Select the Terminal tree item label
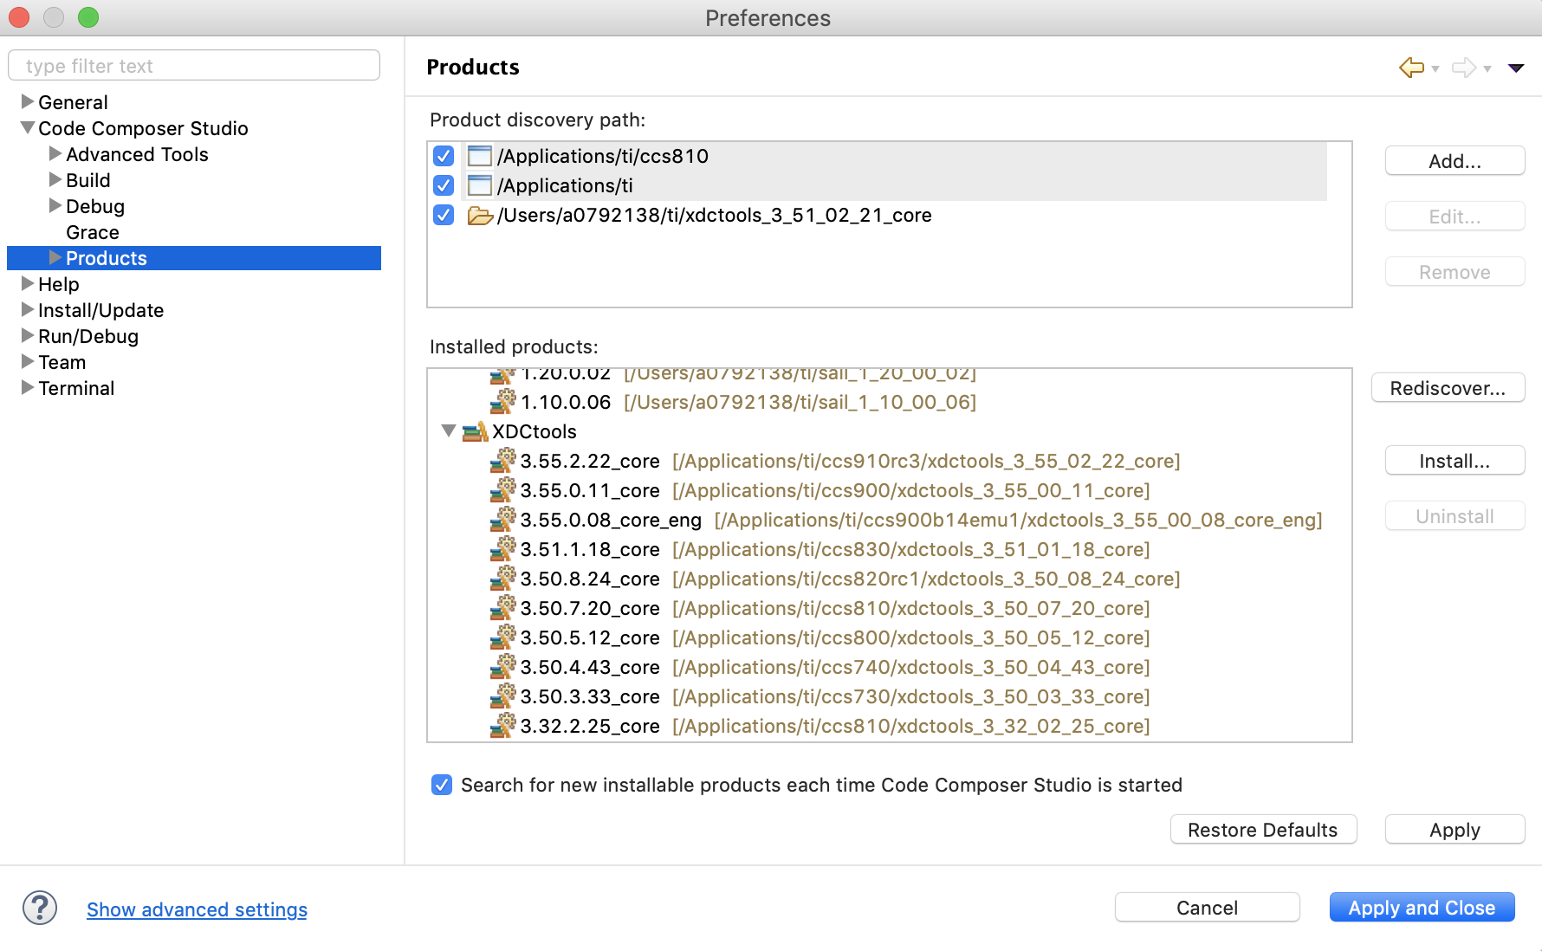The image size is (1542, 951). click(76, 388)
